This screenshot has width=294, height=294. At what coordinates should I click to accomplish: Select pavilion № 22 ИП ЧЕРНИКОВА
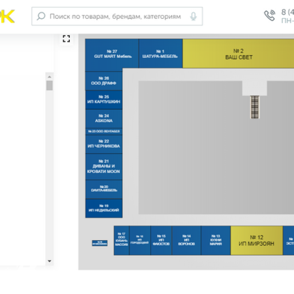(x=104, y=144)
